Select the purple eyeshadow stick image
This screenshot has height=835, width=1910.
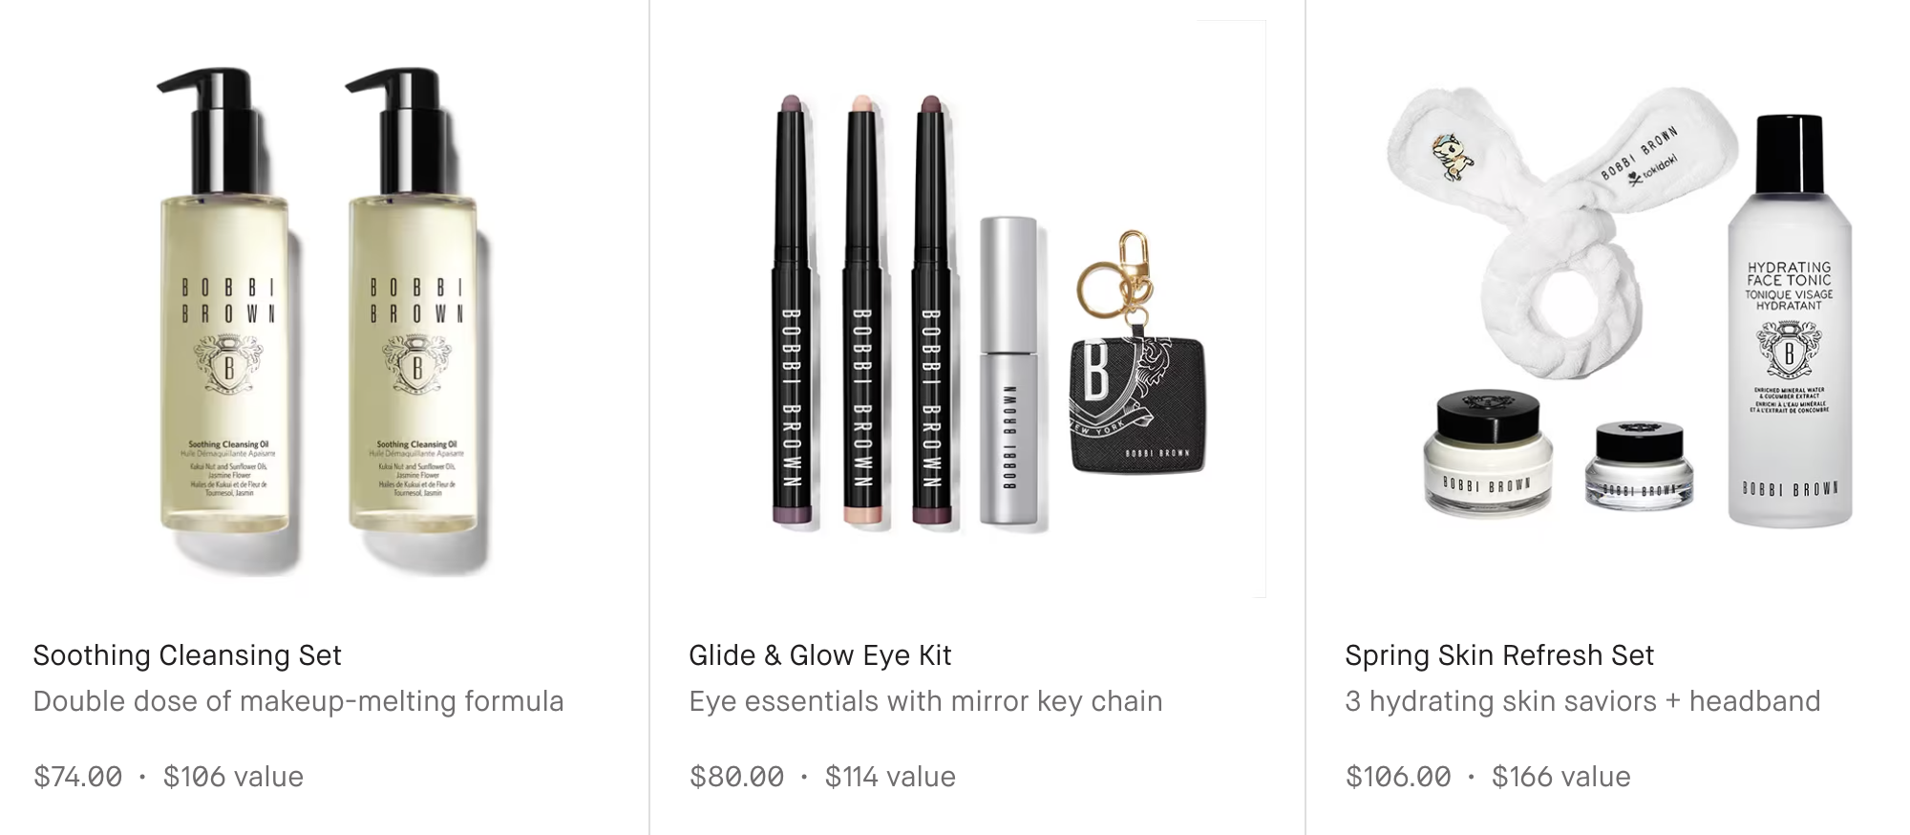coord(792,310)
